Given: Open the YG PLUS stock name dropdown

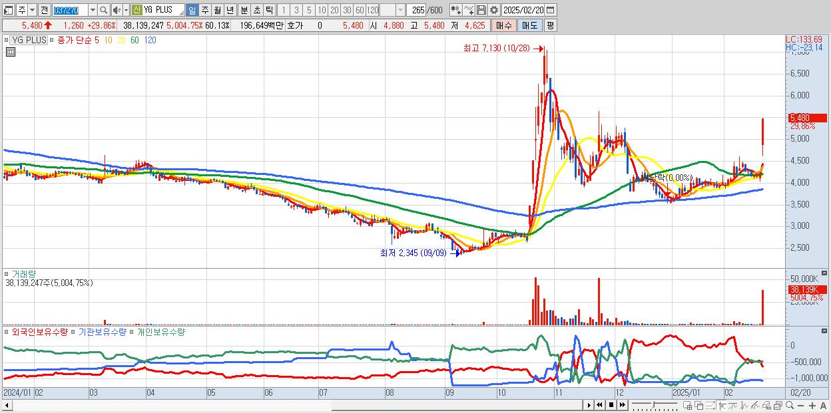Looking at the screenshot, I should 181,11.
